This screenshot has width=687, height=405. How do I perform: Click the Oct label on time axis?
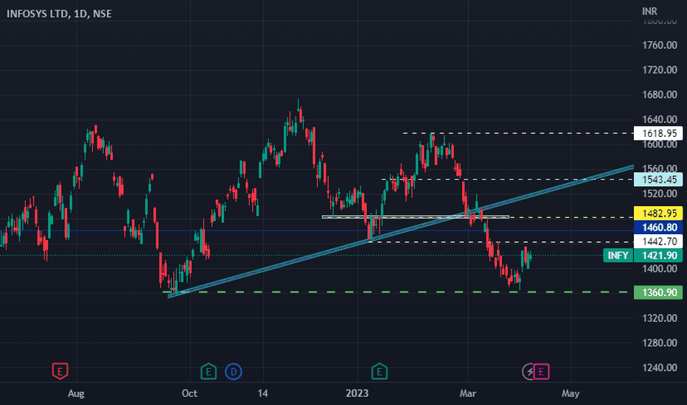point(189,393)
